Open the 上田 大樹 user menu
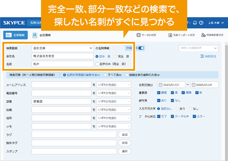 point(216,23)
